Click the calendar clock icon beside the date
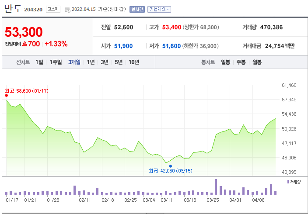The image size is (308, 214). 67,10
